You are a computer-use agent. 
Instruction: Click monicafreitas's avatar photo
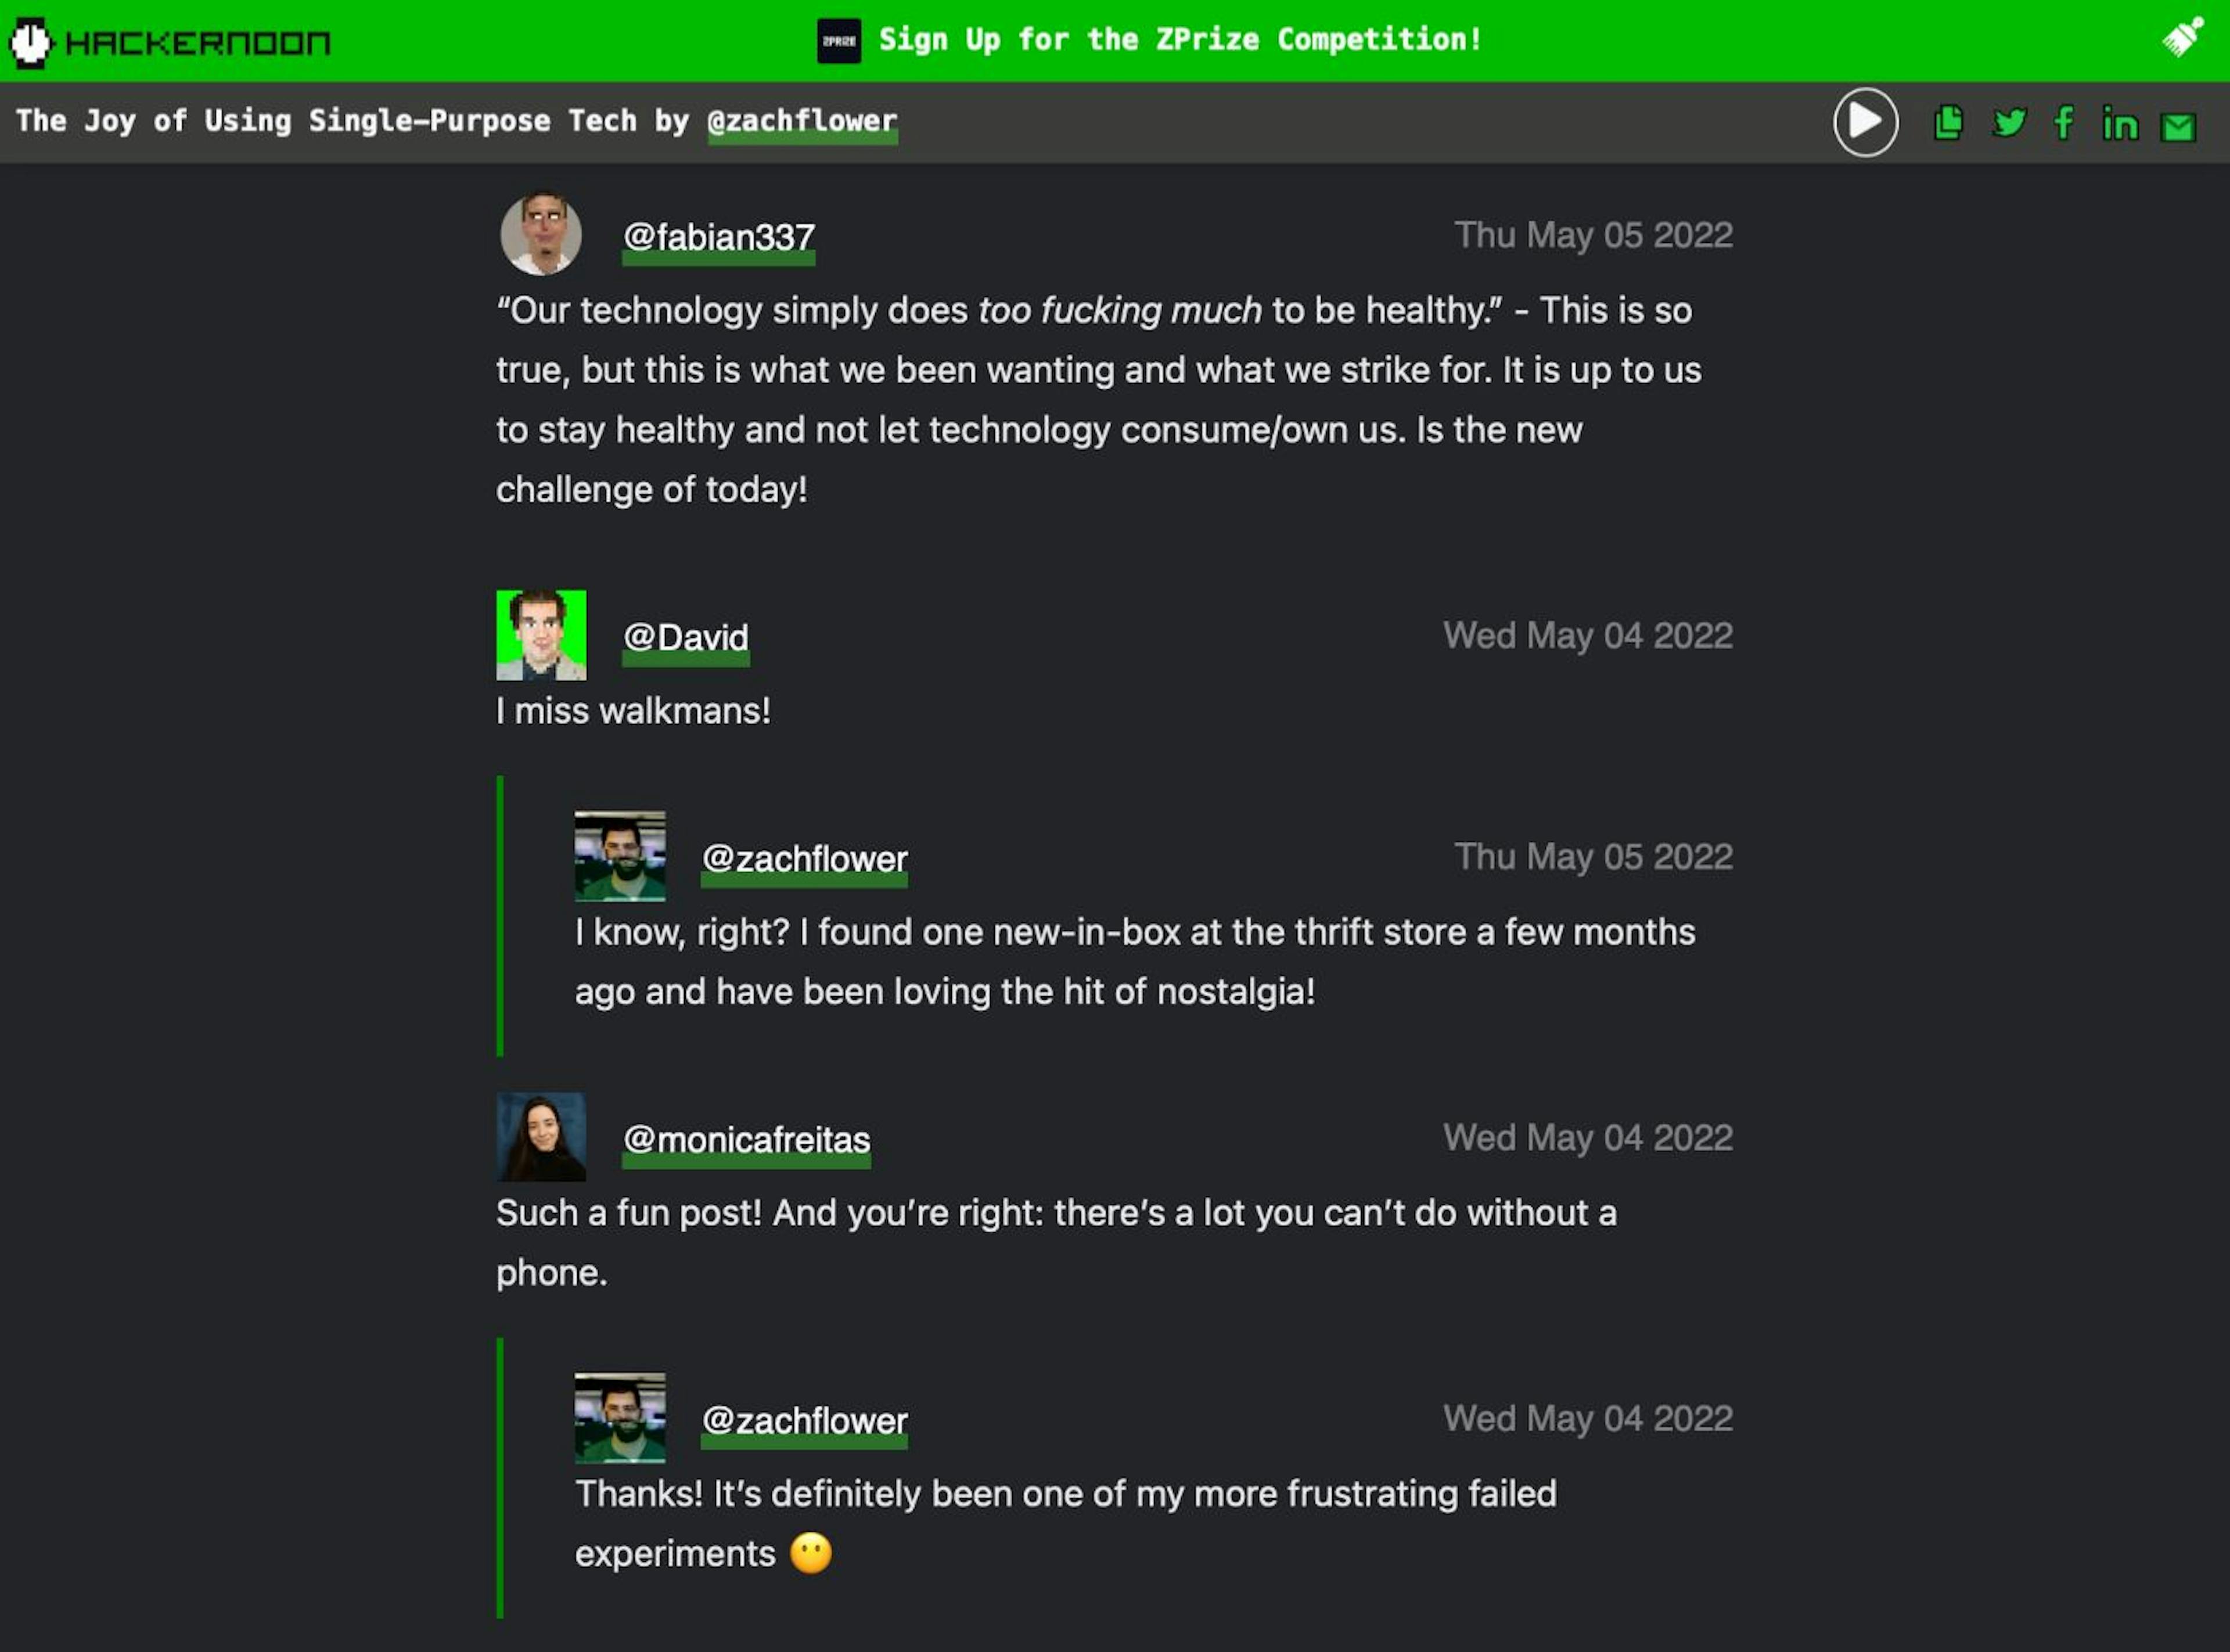(x=541, y=1137)
